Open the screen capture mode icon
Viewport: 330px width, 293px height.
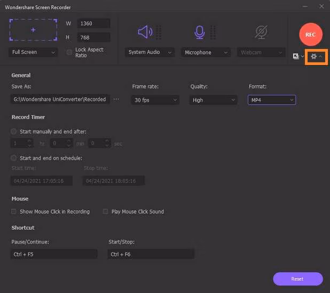coord(296,56)
